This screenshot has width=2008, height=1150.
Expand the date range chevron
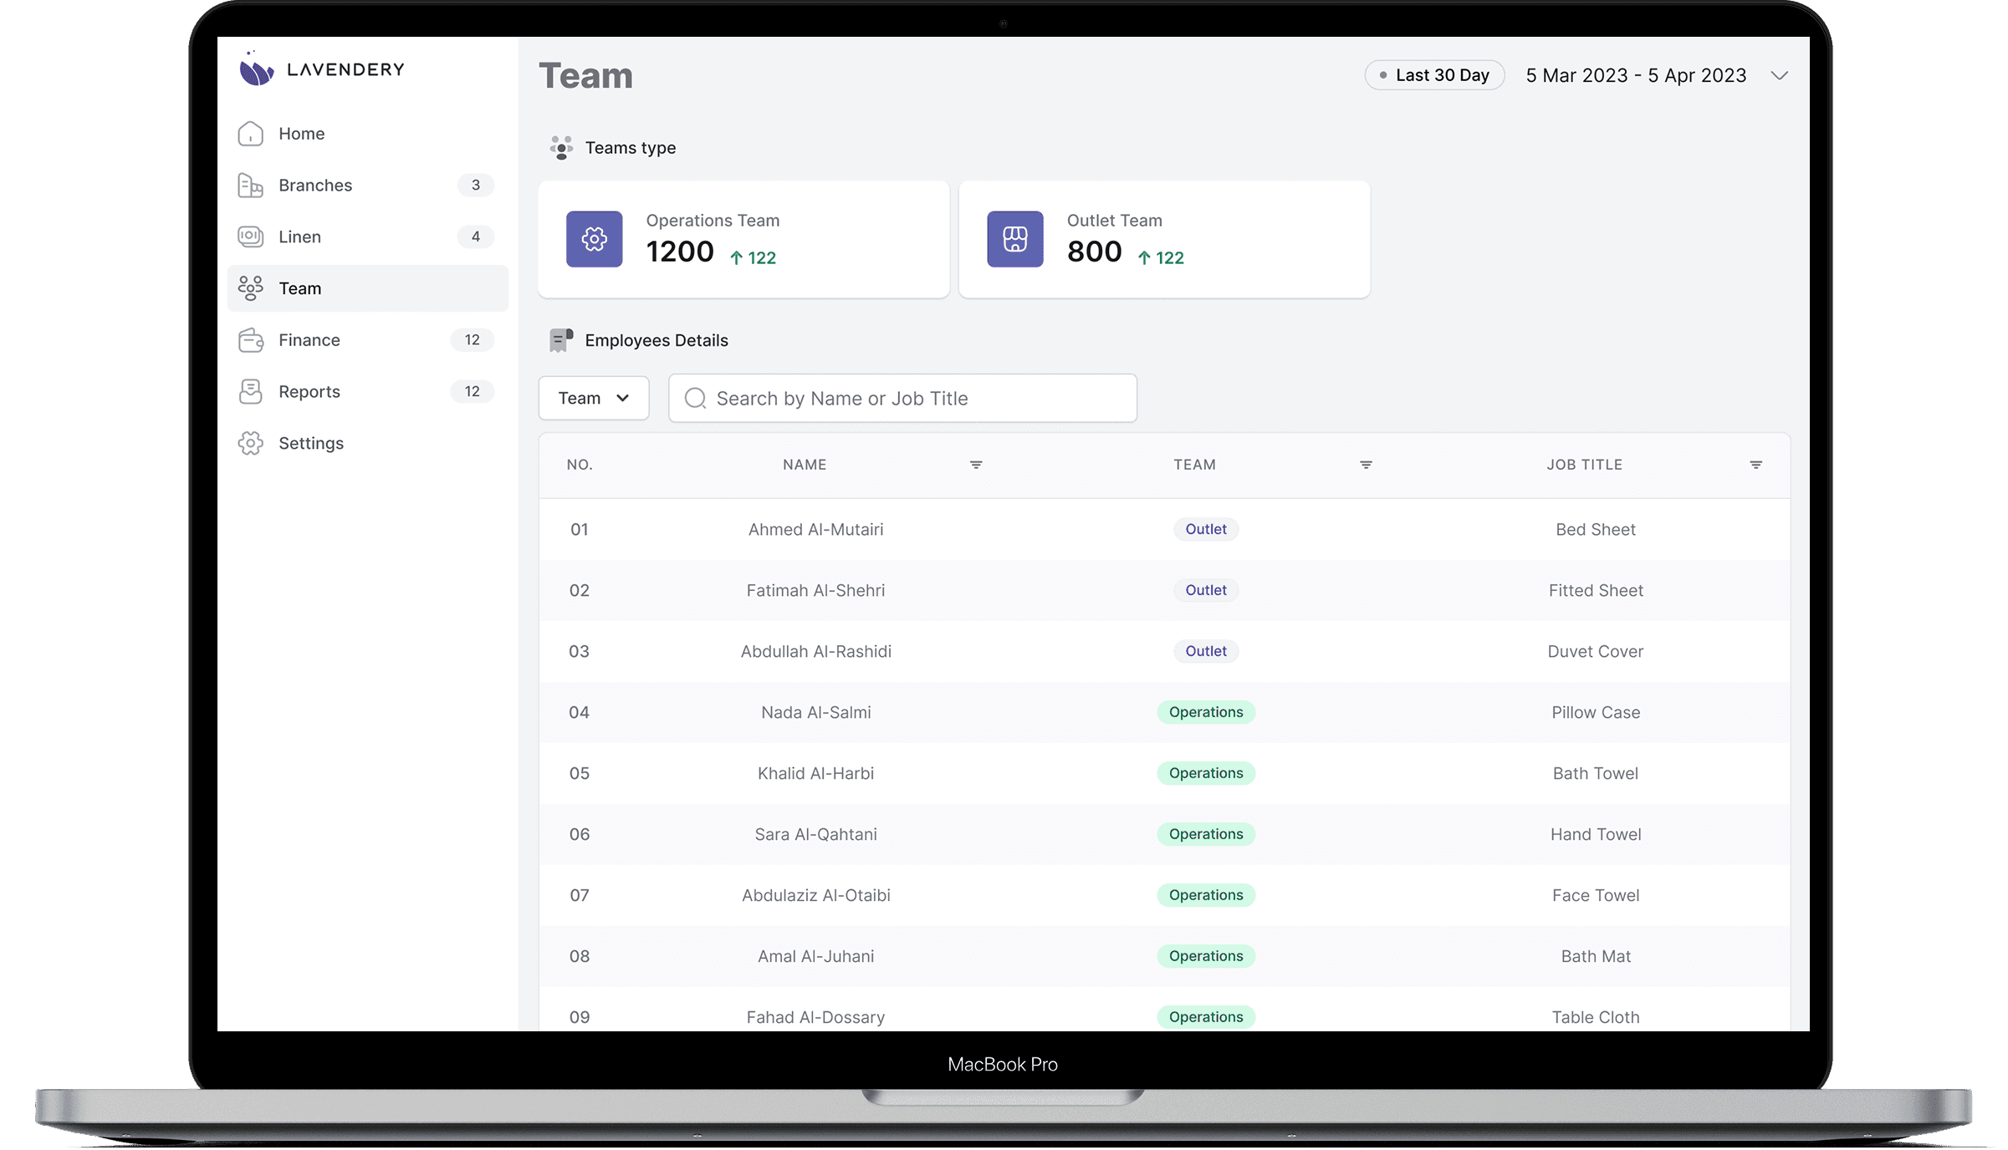(x=1779, y=76)
